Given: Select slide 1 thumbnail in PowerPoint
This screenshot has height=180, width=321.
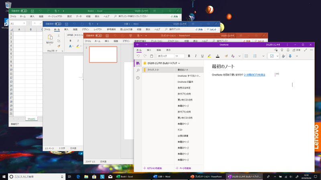Looking at the screenshot, I should coord(103,54).
